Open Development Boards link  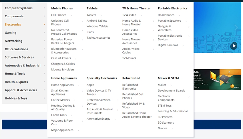(x=172, y=90)
